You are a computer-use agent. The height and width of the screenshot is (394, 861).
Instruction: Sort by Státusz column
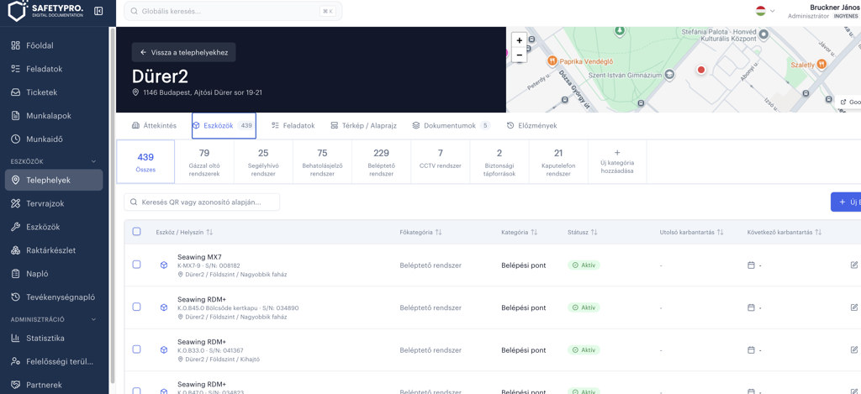582,233
